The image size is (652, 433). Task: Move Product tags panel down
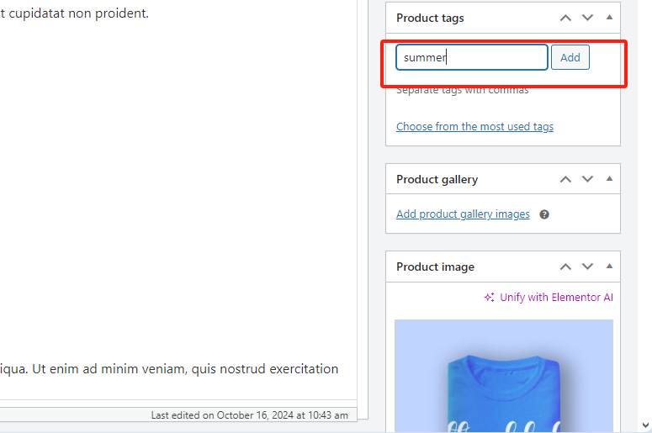tap(587, 18)
